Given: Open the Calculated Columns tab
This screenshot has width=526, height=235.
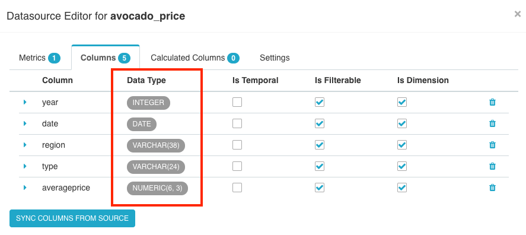Looking at the screenshot, I should click(x=195, y=58).
